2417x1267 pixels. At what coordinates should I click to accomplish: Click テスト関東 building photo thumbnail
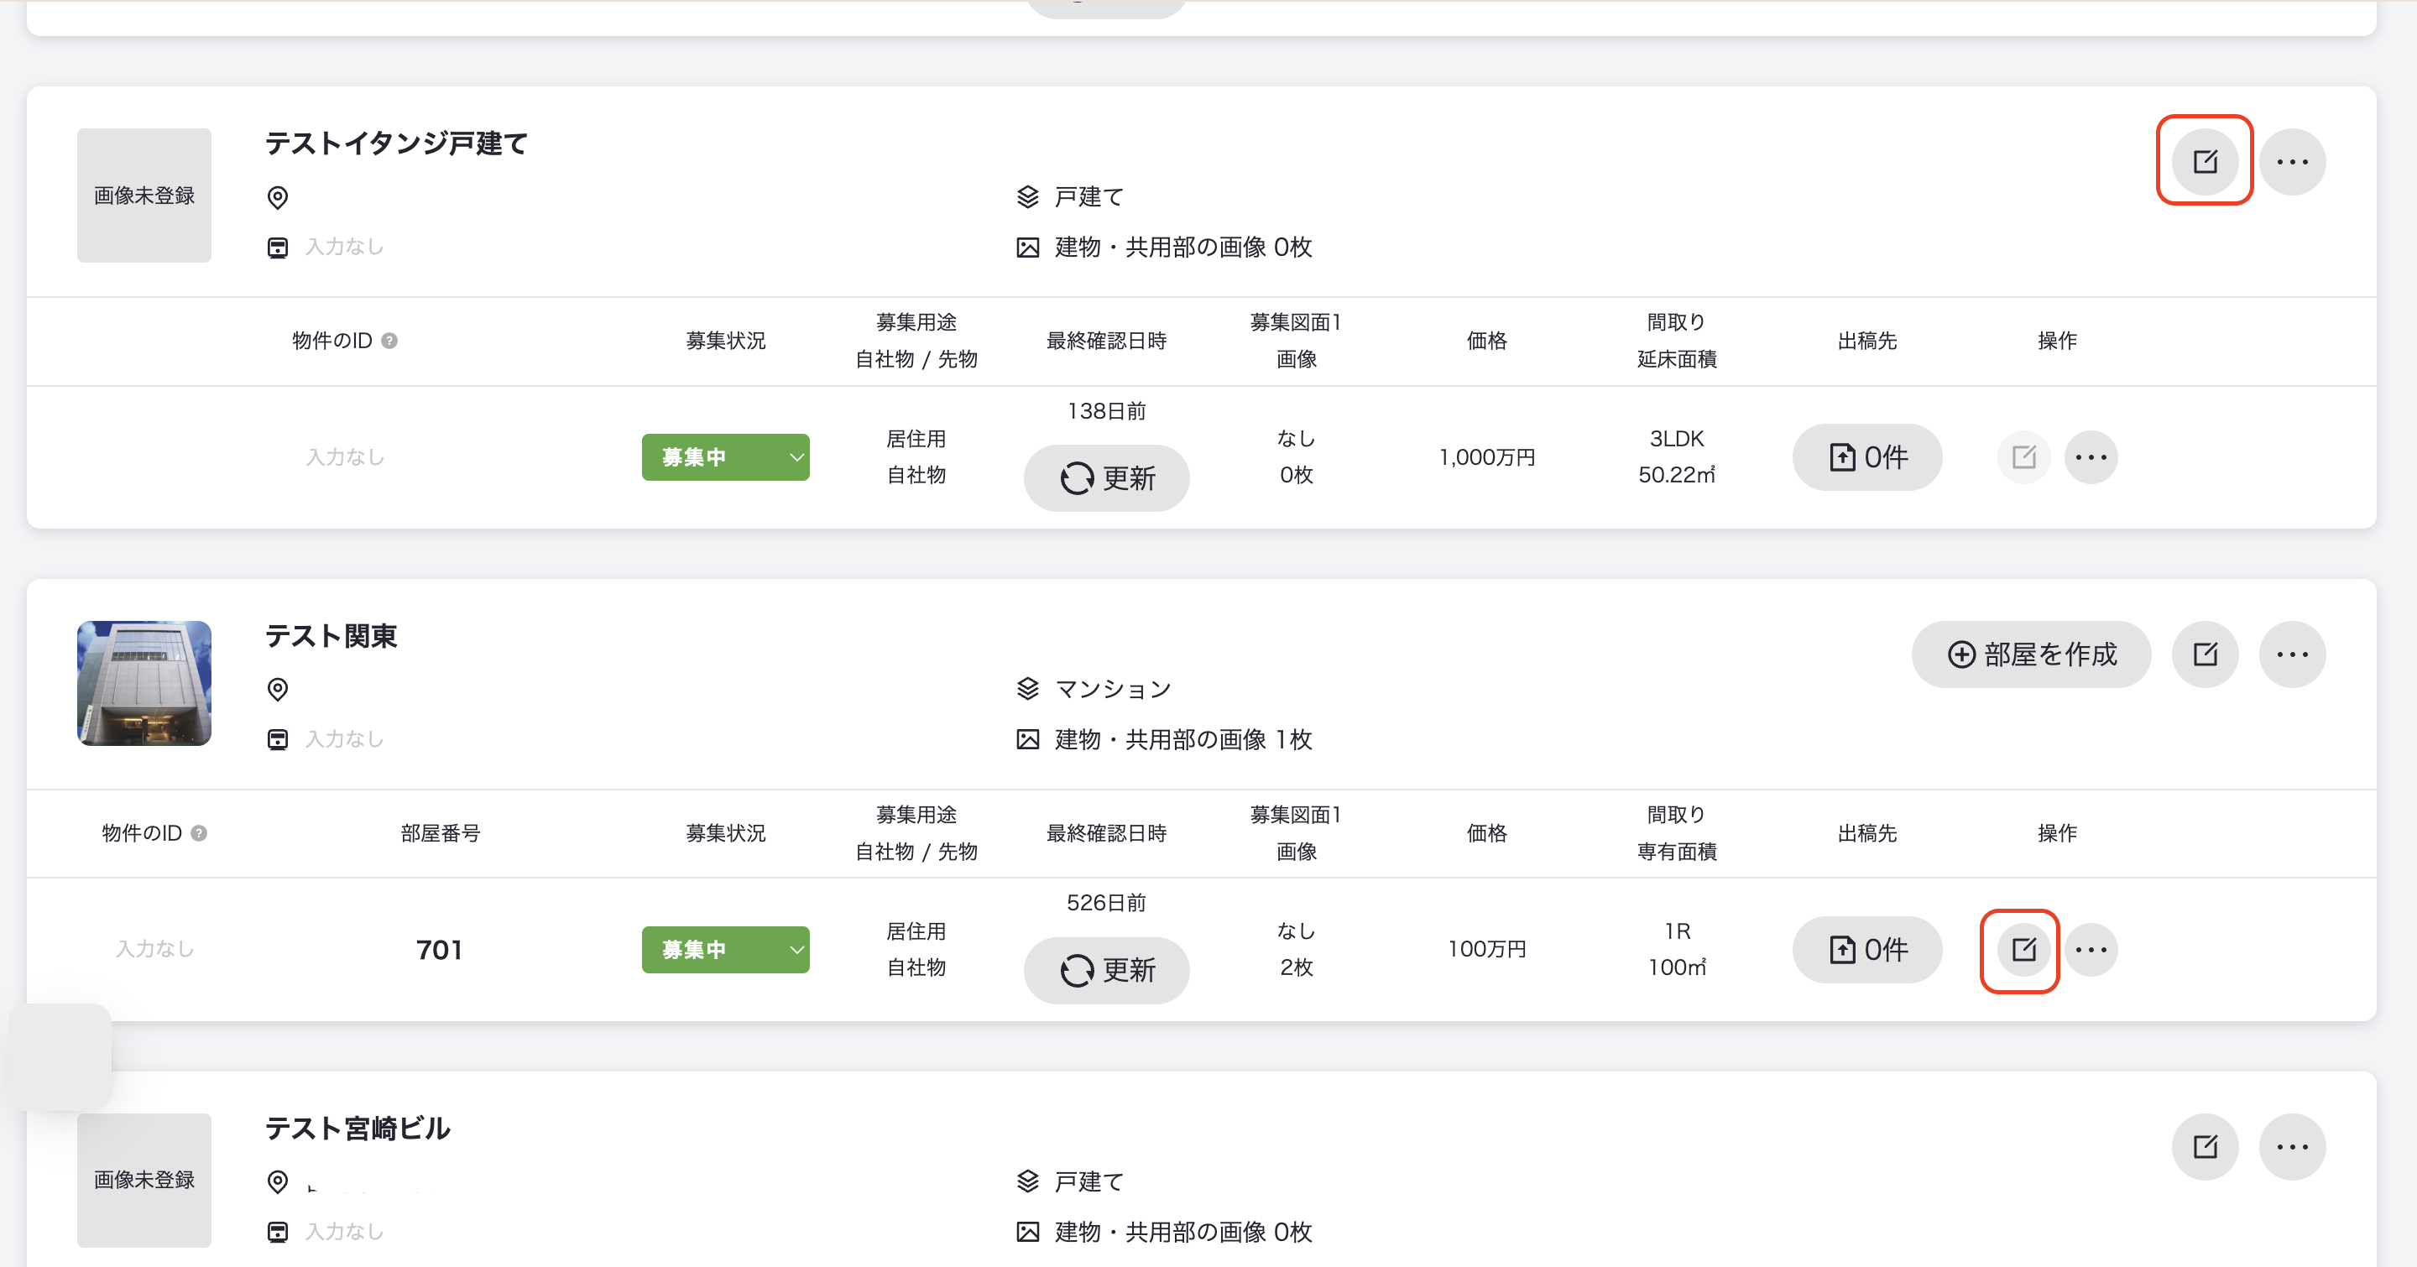[x=144, y=683]
